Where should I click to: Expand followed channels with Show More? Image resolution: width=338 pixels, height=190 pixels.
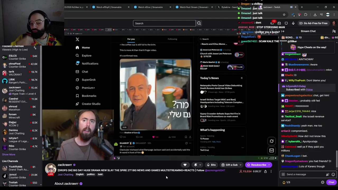9,155
